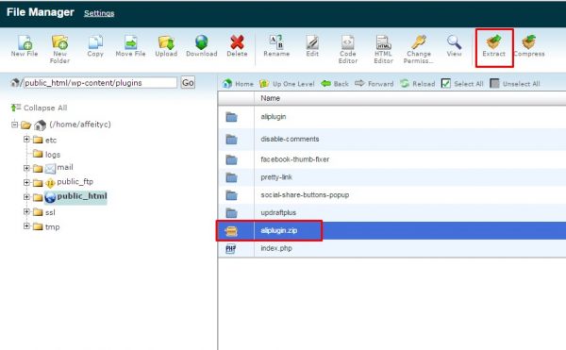Click the Name column header

[x=271, y=98]
